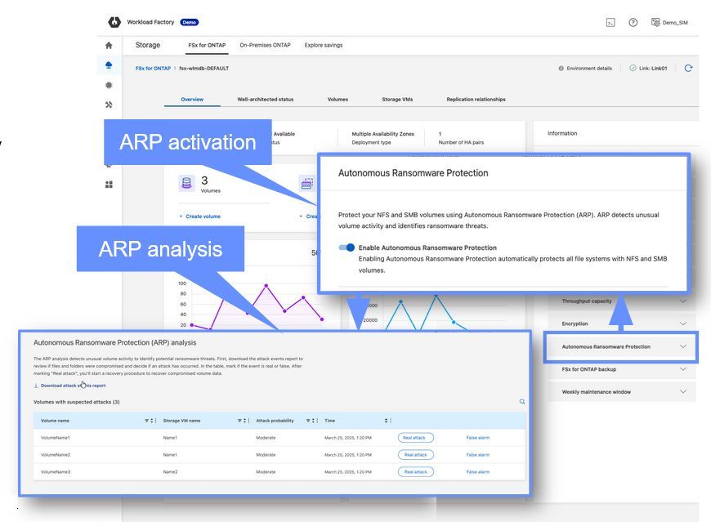This screenshot has width=711, height=522.
Task: Select the Overview tab
Action: tap(192, 99)
